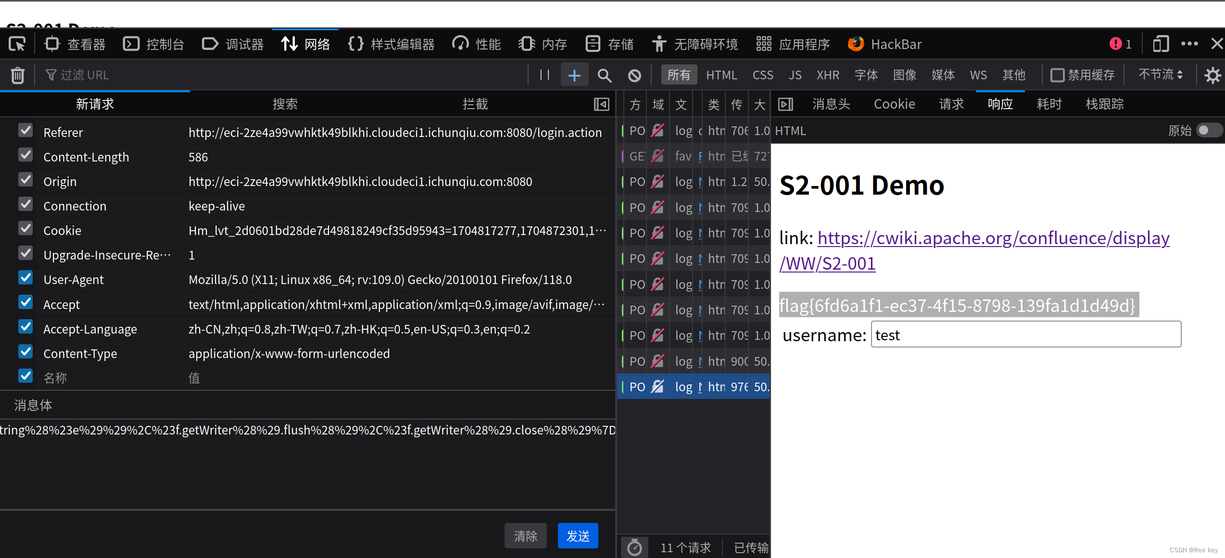Open the 不节流 throttling dropdown
The height and width of the screenshot is (558, 1225).
coord(1159,75)
